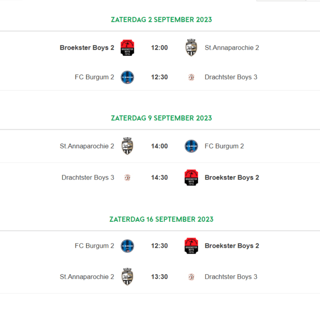The height and width of the screenshot is (320, 320).
Task: Select FC Burgum 2 in 16 September match
Action: click(x=94, y=246)
